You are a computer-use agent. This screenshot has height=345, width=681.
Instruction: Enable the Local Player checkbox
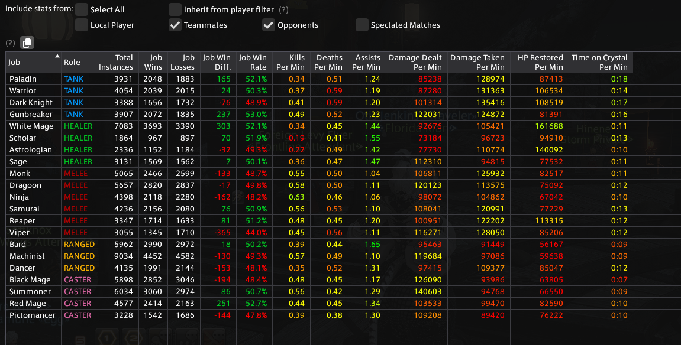tap(81, 25)
